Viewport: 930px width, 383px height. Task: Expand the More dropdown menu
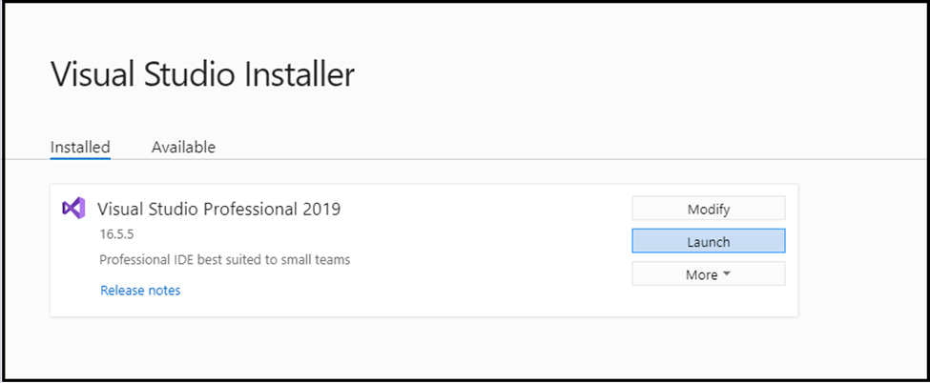tap(708, 273)
